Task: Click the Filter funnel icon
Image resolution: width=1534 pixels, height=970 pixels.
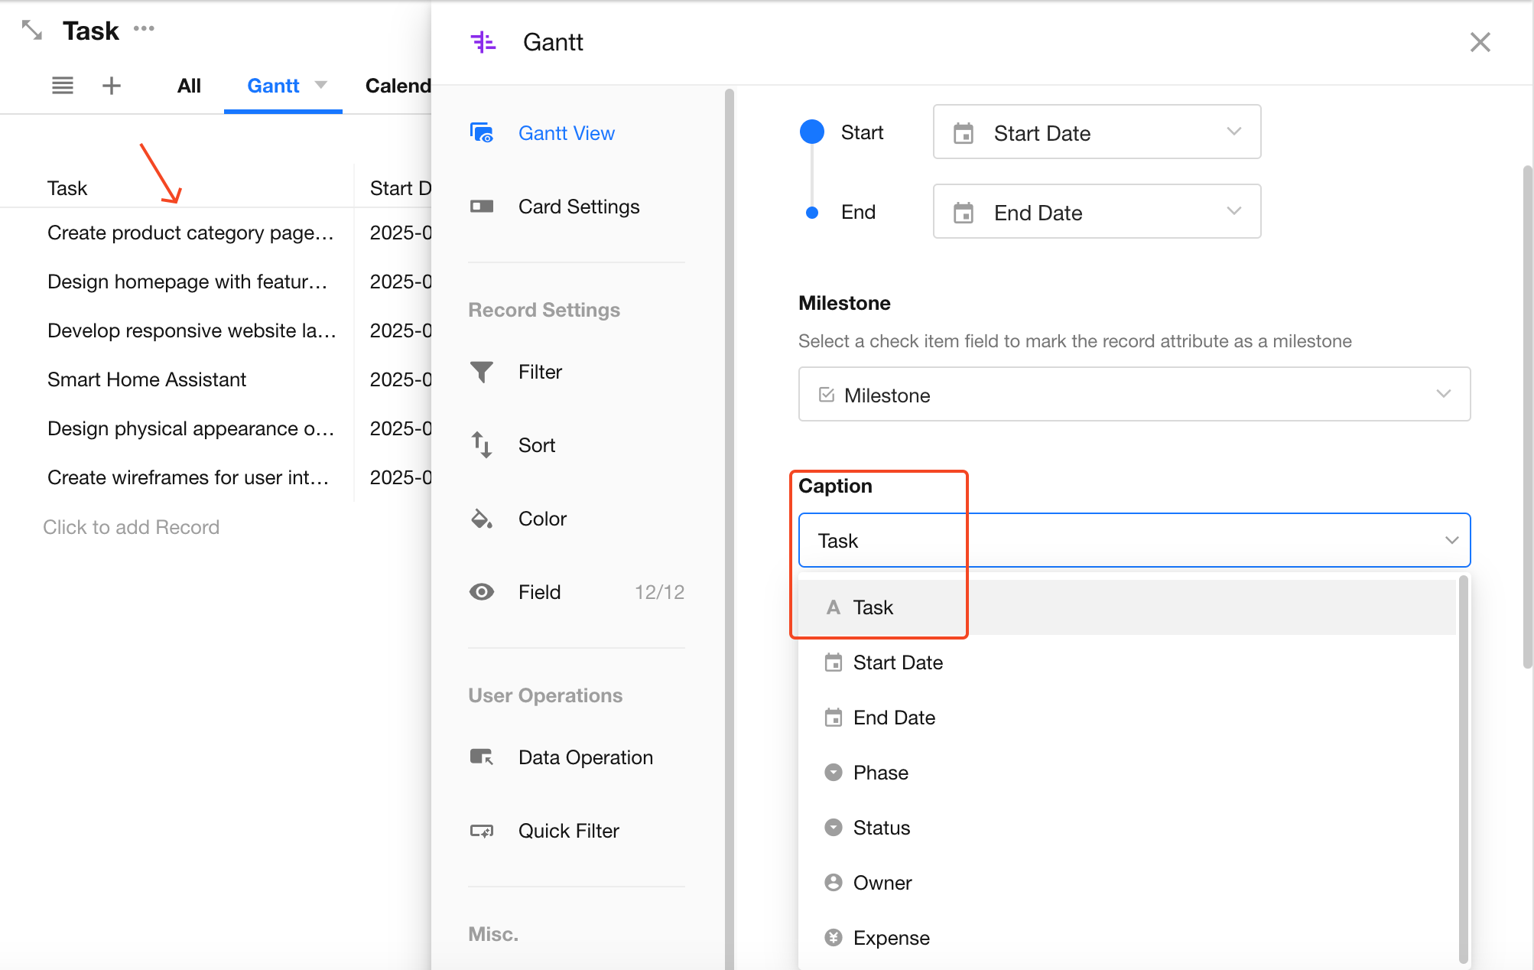Action: point(482,372)
